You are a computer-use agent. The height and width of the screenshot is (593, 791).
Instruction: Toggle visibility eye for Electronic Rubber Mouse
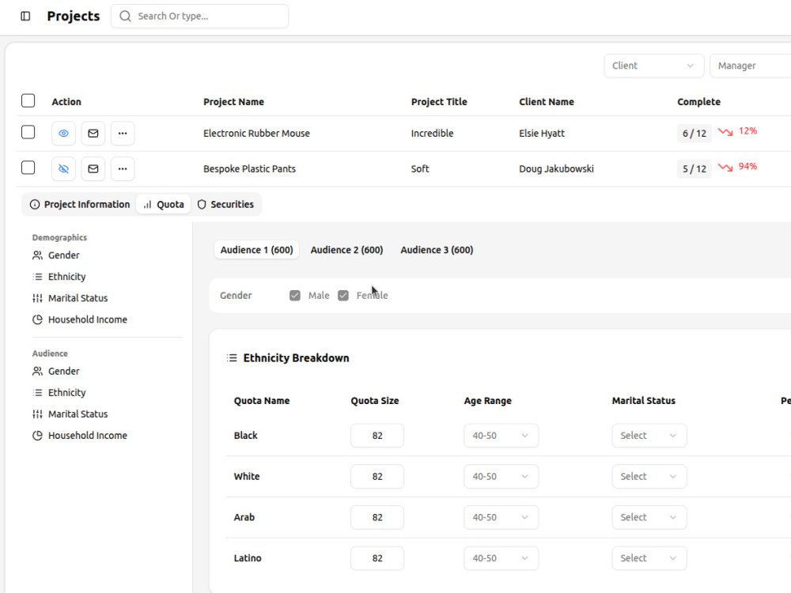63,133
